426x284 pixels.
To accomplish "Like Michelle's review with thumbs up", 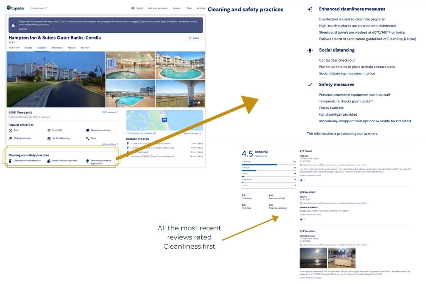I will [301, 180].
